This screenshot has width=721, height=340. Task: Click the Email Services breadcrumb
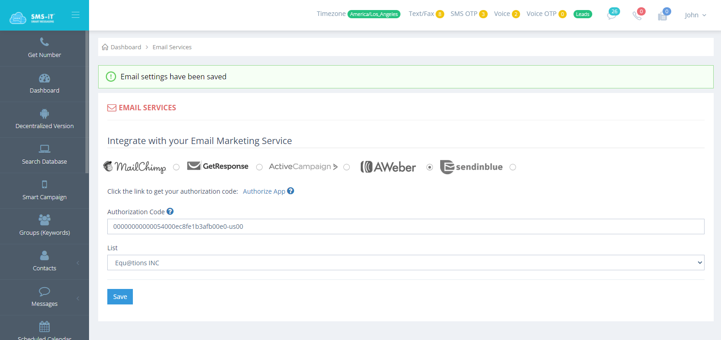172,47
